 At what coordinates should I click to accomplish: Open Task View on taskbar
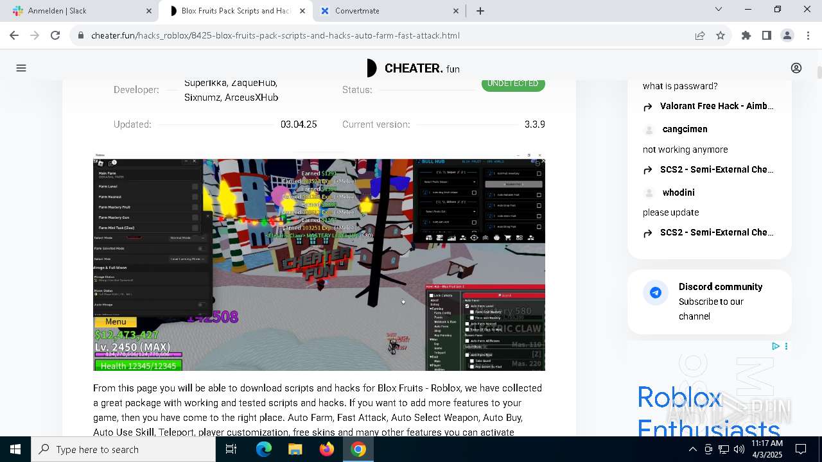tap(231, 449)
